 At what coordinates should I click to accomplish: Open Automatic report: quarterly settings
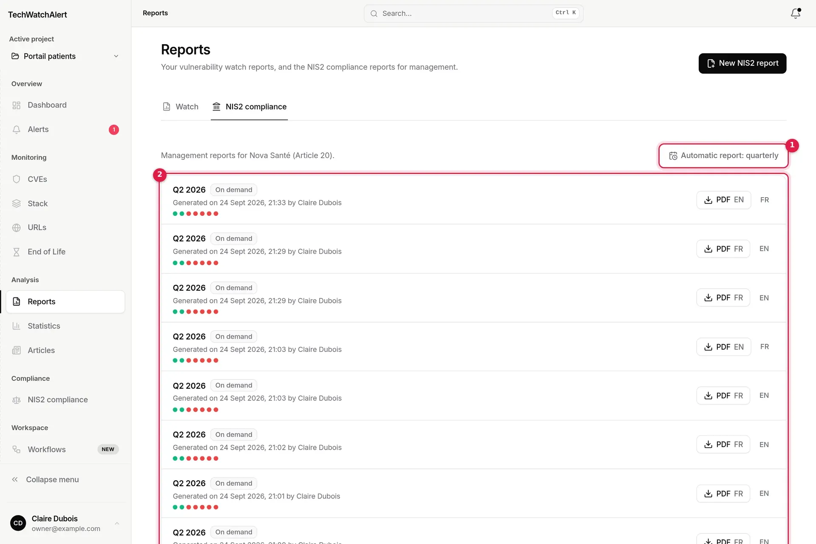pos(723,156)
